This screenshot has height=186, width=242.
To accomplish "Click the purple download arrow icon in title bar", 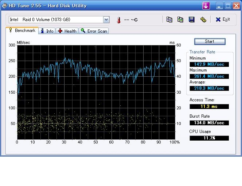I will tap(206, 6).
